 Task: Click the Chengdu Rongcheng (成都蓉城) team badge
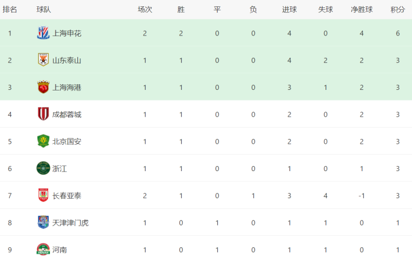pyautogui.click(x=43, y=114)
